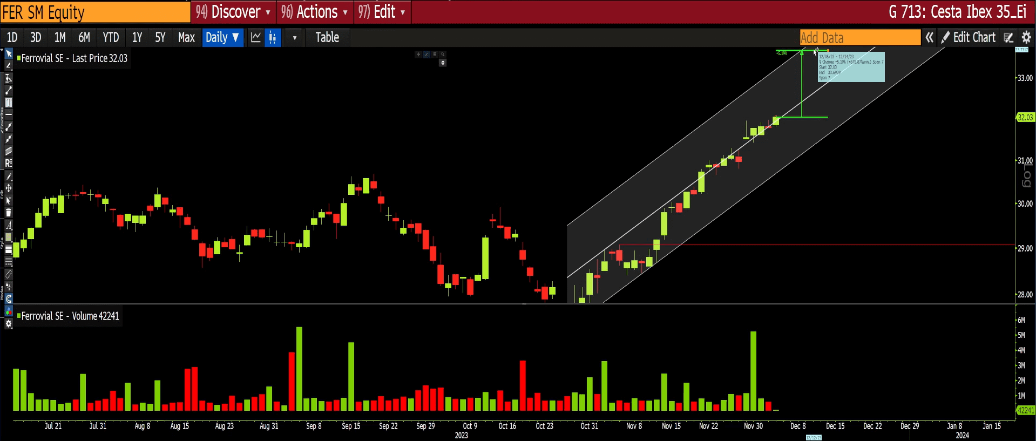Screen dimensions: 1036x441
Task: Select the R label annotation tool
Action: (x=9, y=163)
